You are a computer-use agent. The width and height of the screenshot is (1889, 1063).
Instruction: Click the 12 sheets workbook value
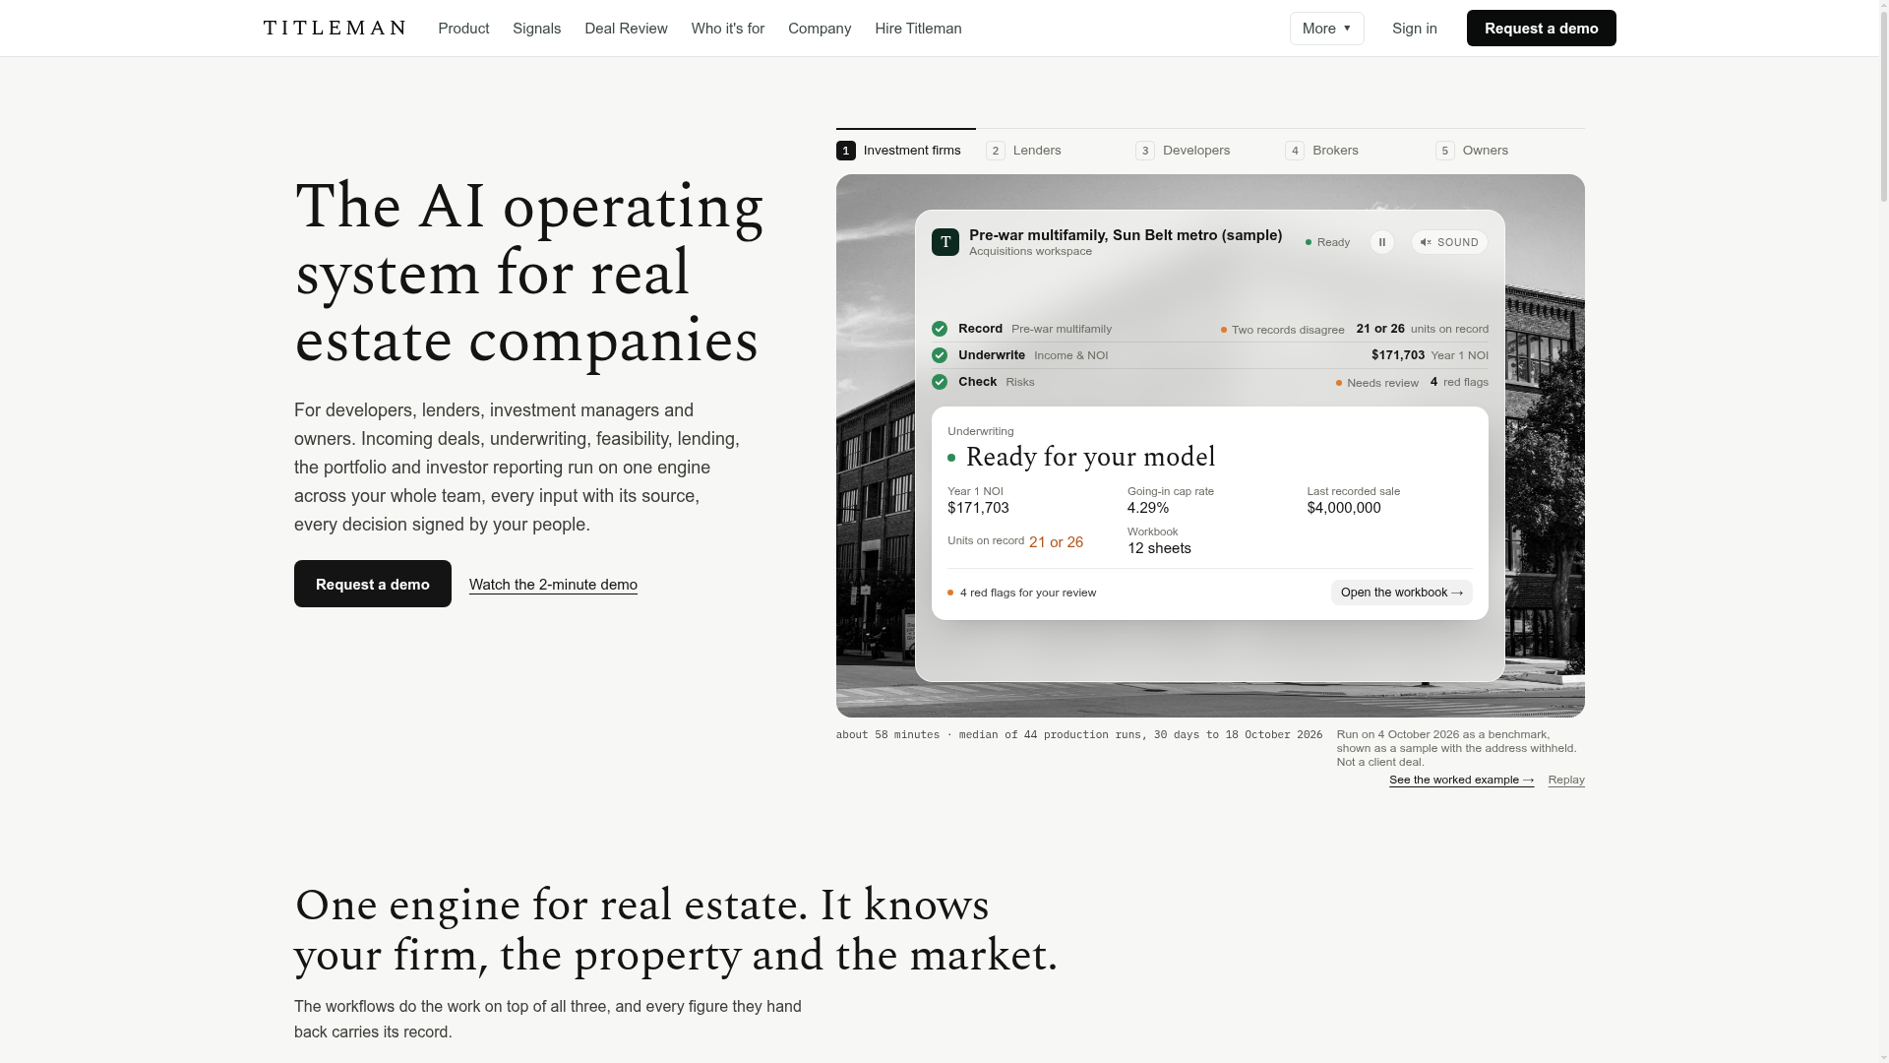pos(1159,548)
